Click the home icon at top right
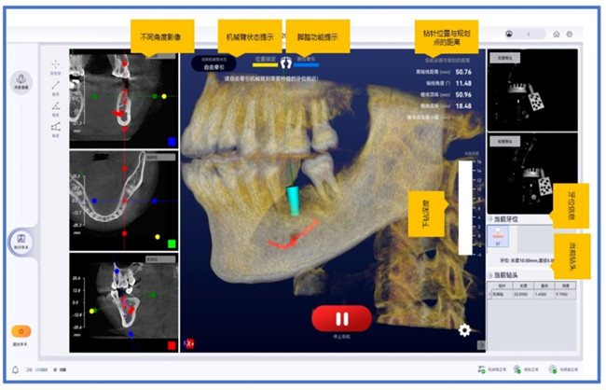The height and width of the screenshot is (390, 606). [557, 35]
